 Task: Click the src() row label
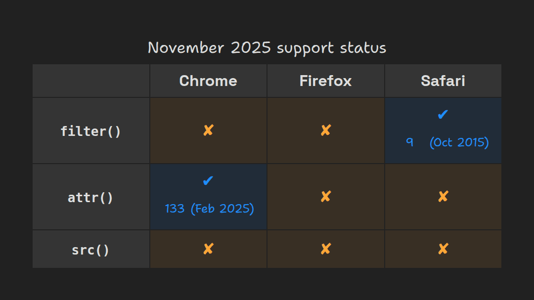pos(91,250)
